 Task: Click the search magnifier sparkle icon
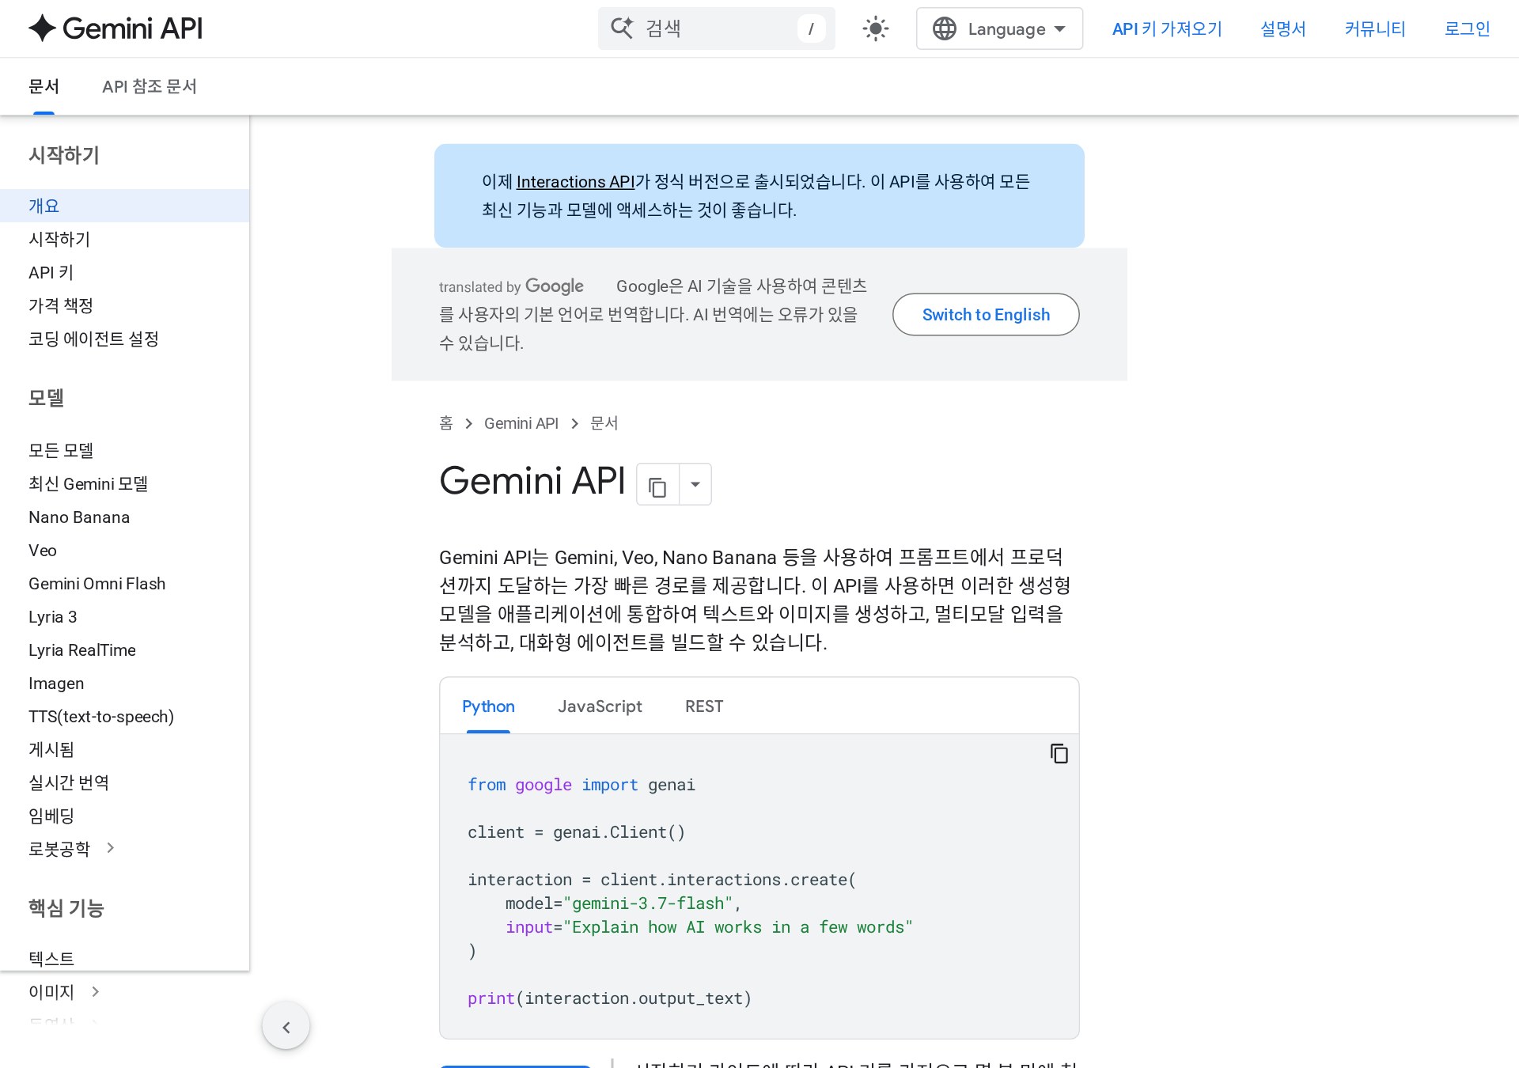(622, 28)
